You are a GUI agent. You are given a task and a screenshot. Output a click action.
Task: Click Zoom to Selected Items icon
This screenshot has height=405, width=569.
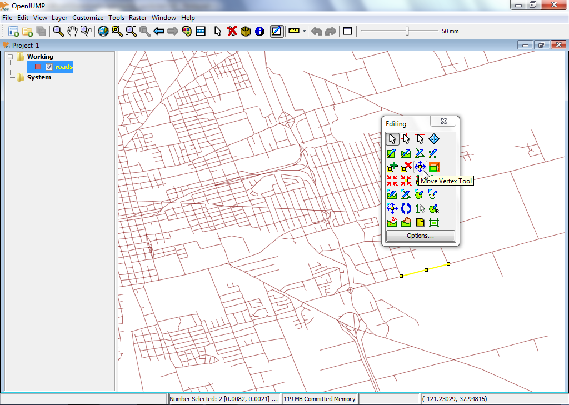click(x=117, y=31)
